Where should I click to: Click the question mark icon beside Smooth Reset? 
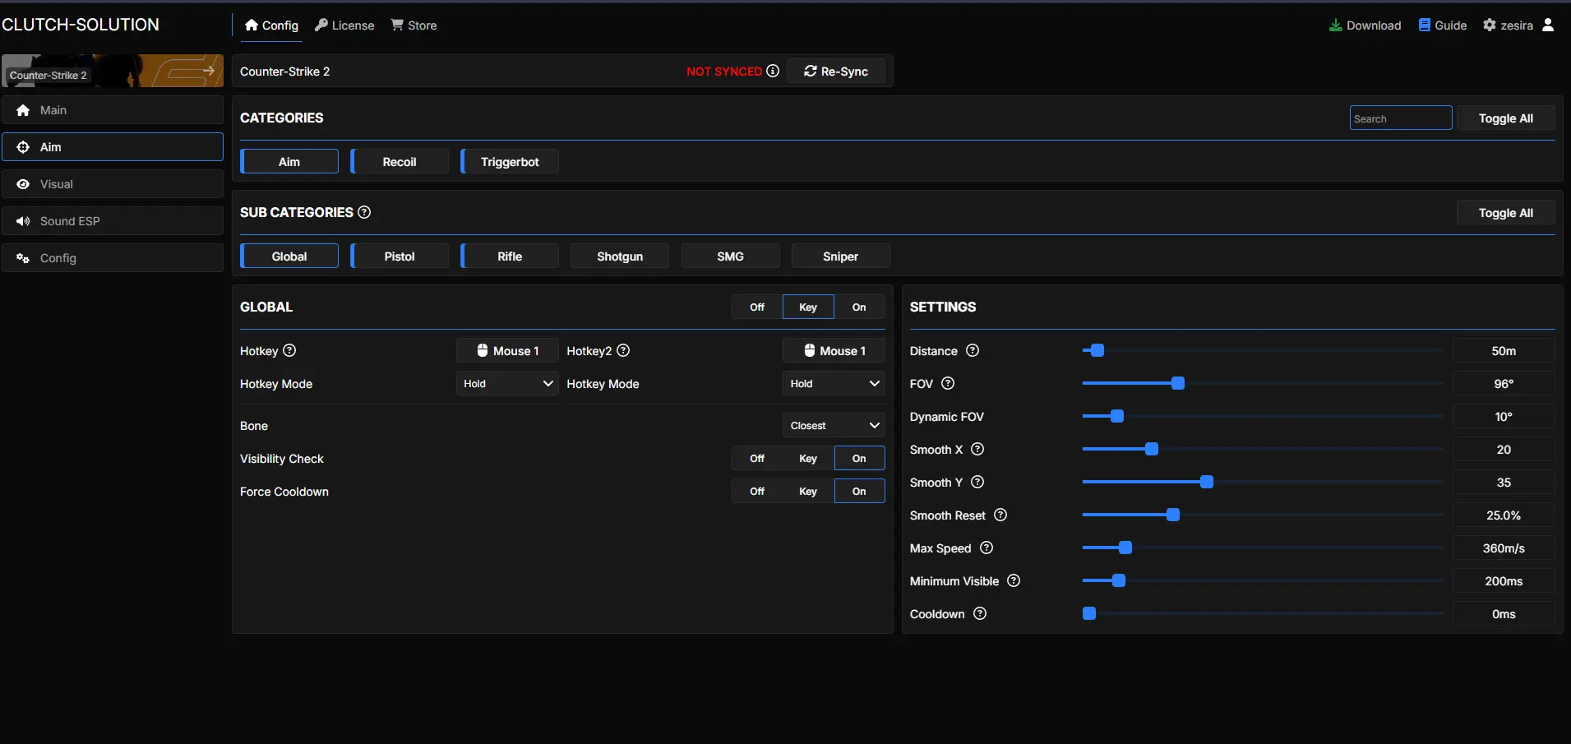1000,515
